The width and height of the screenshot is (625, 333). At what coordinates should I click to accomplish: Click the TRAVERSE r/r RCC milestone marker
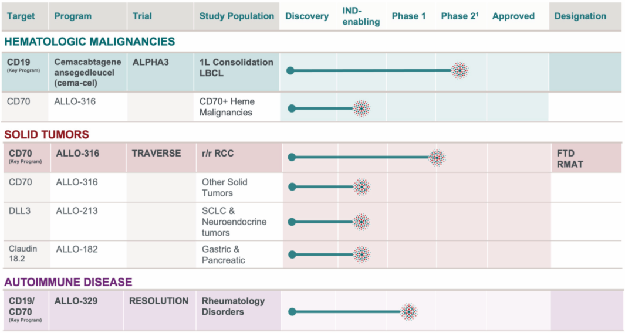(x=437, y=157)
